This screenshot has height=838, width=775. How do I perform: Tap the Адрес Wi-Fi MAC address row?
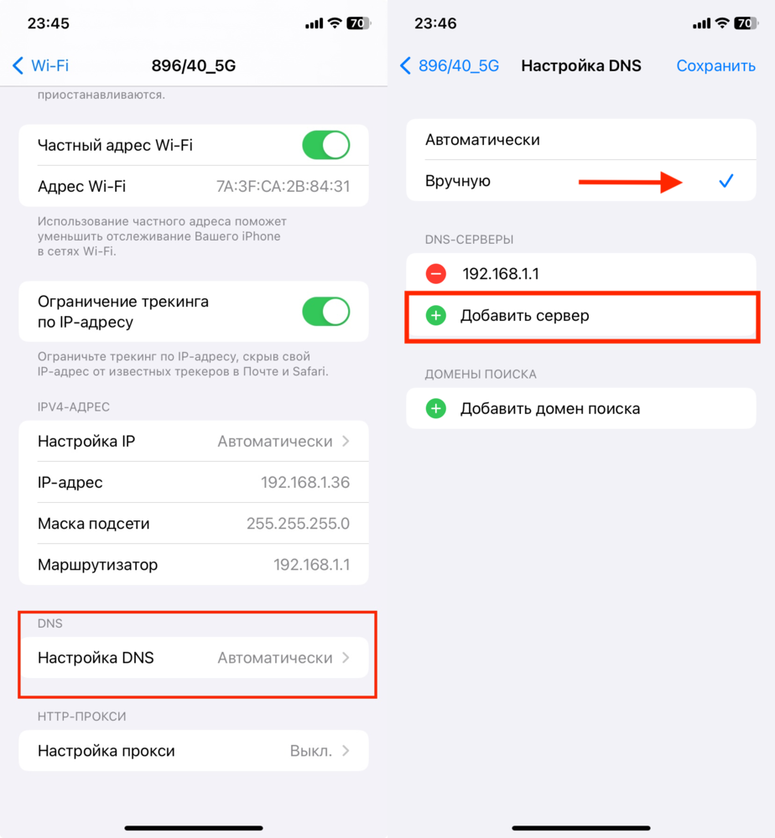pyautogui.click(x=194, y=186)
